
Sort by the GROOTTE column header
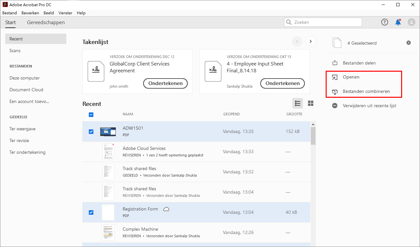pos(294,114)
